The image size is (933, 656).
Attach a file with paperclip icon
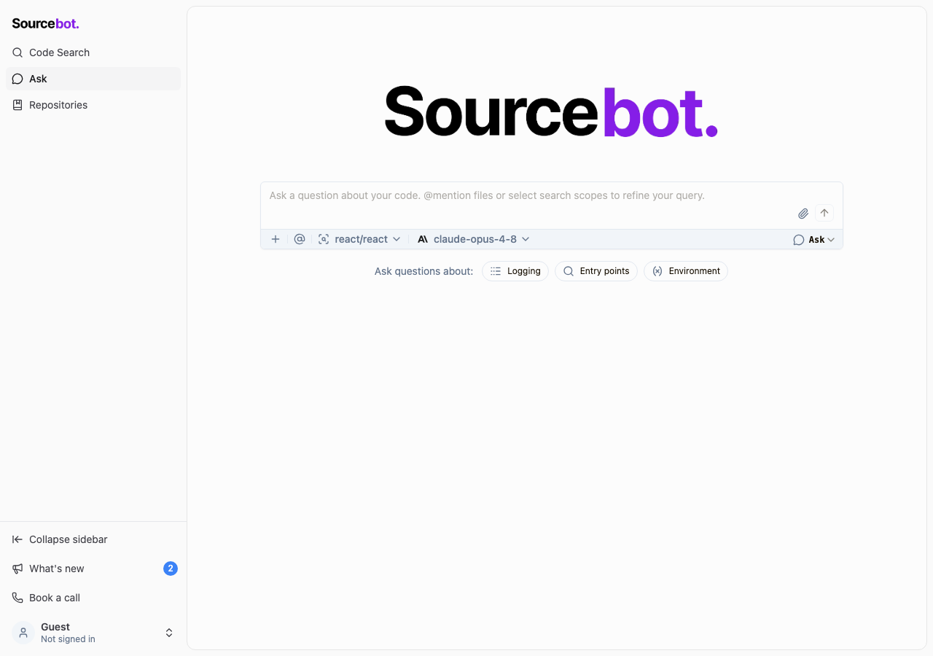803,214
